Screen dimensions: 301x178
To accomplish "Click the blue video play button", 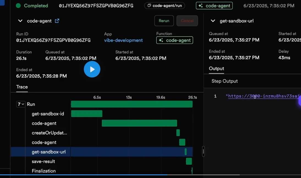I will [x=92, y=69].
